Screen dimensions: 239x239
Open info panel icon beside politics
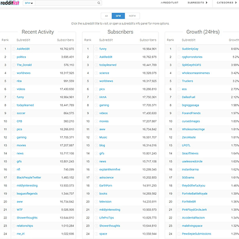point(14,57)
